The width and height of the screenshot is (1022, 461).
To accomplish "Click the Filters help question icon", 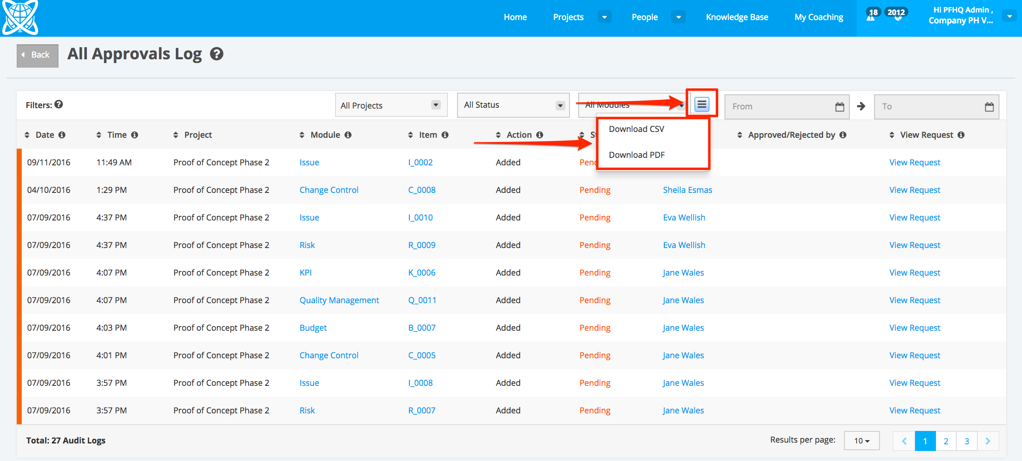I will [59, 104].
